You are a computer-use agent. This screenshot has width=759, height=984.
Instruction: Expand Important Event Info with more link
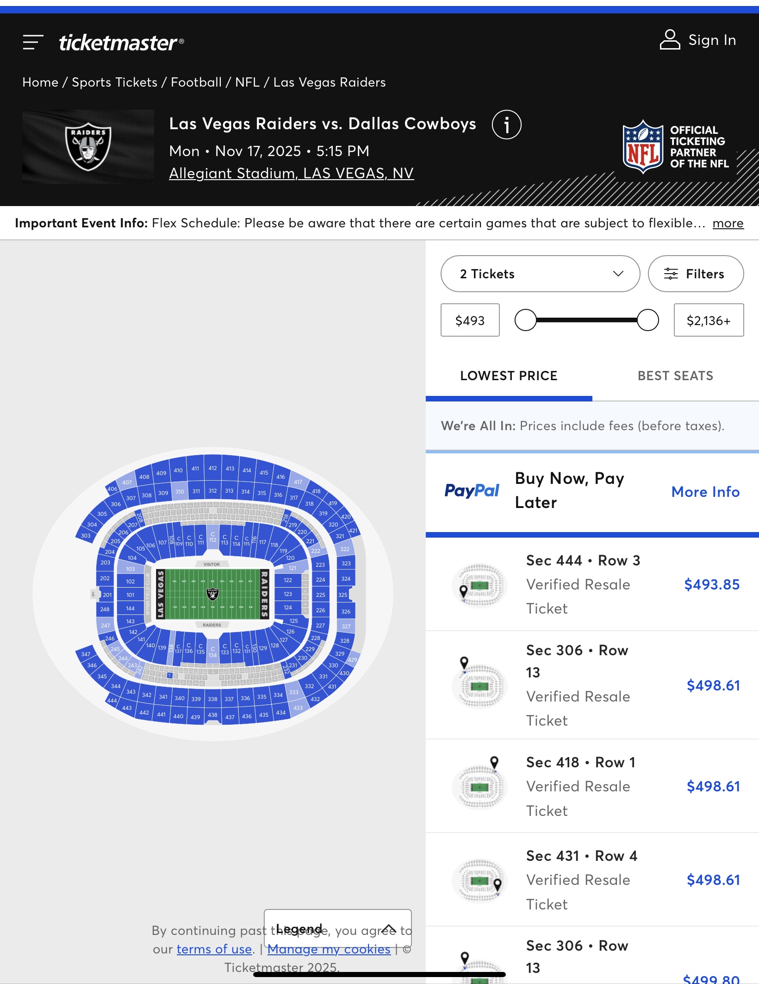728,223
